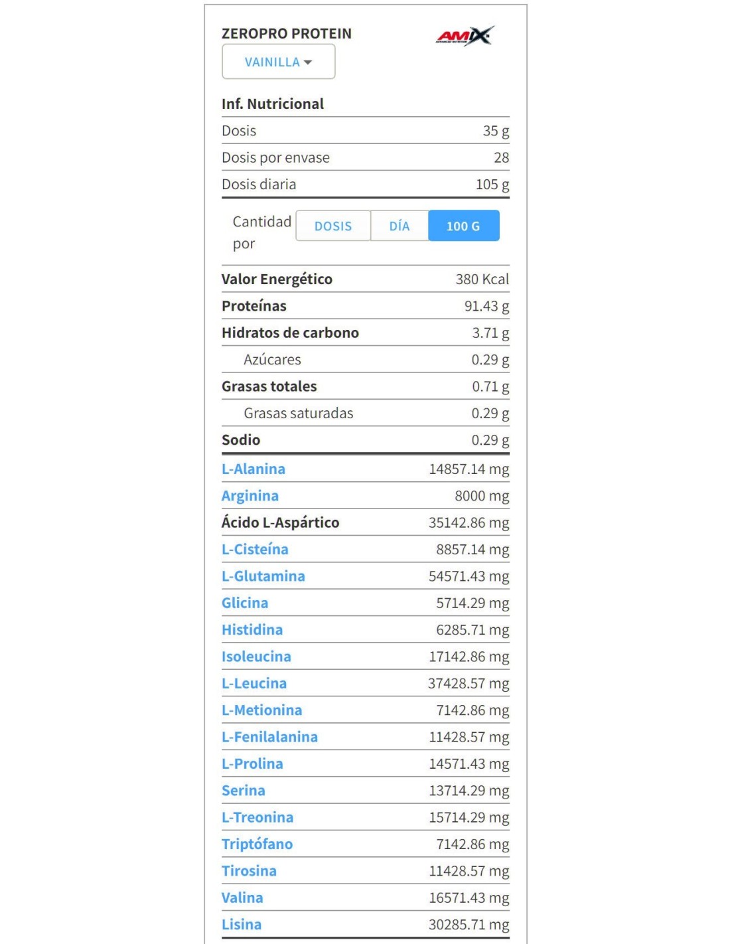
Task: Open the L-Leucina link
Action: (x=254, y=683)
